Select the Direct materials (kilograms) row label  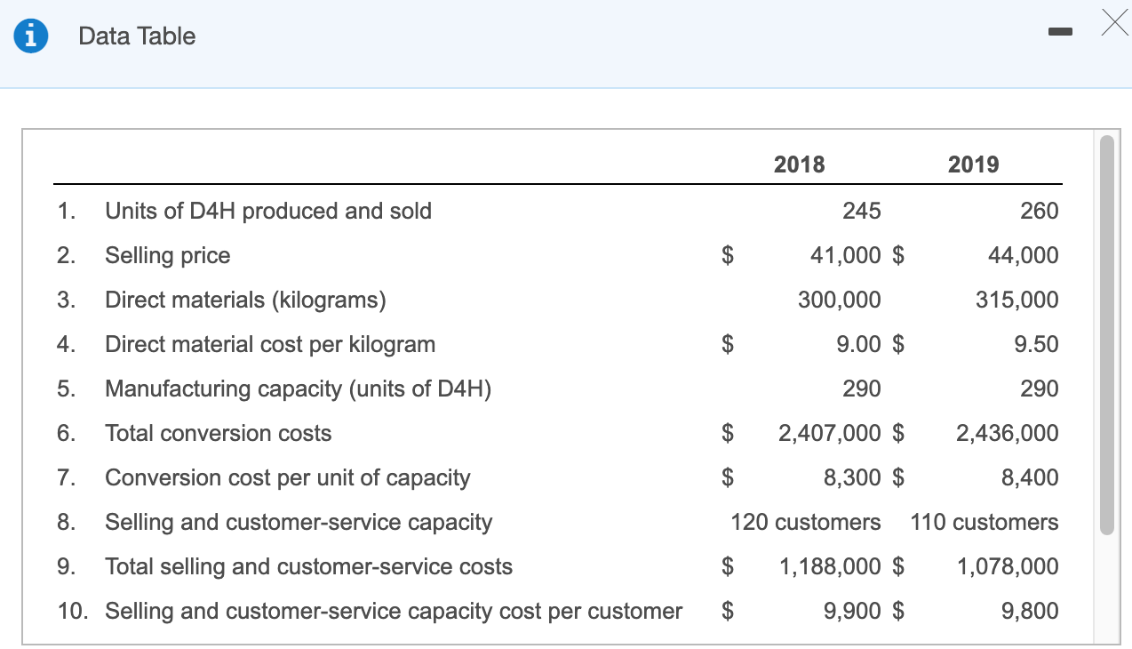click(245, 300)
